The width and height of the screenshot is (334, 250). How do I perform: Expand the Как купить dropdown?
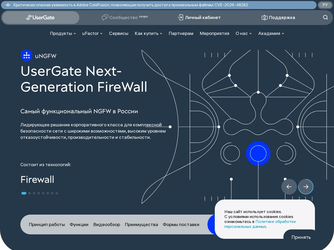pos(148,33)
